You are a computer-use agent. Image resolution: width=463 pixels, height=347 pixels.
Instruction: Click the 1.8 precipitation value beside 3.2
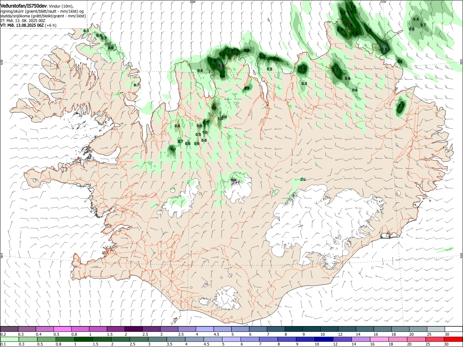(213, 61)
